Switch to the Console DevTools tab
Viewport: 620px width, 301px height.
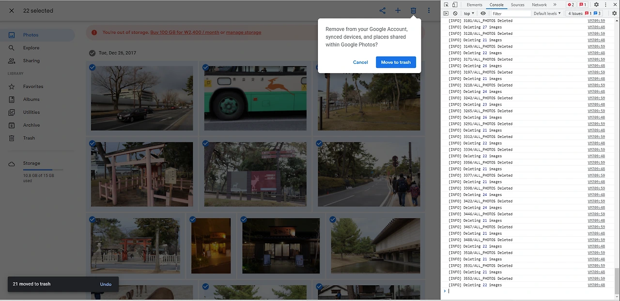click(496, 5)
